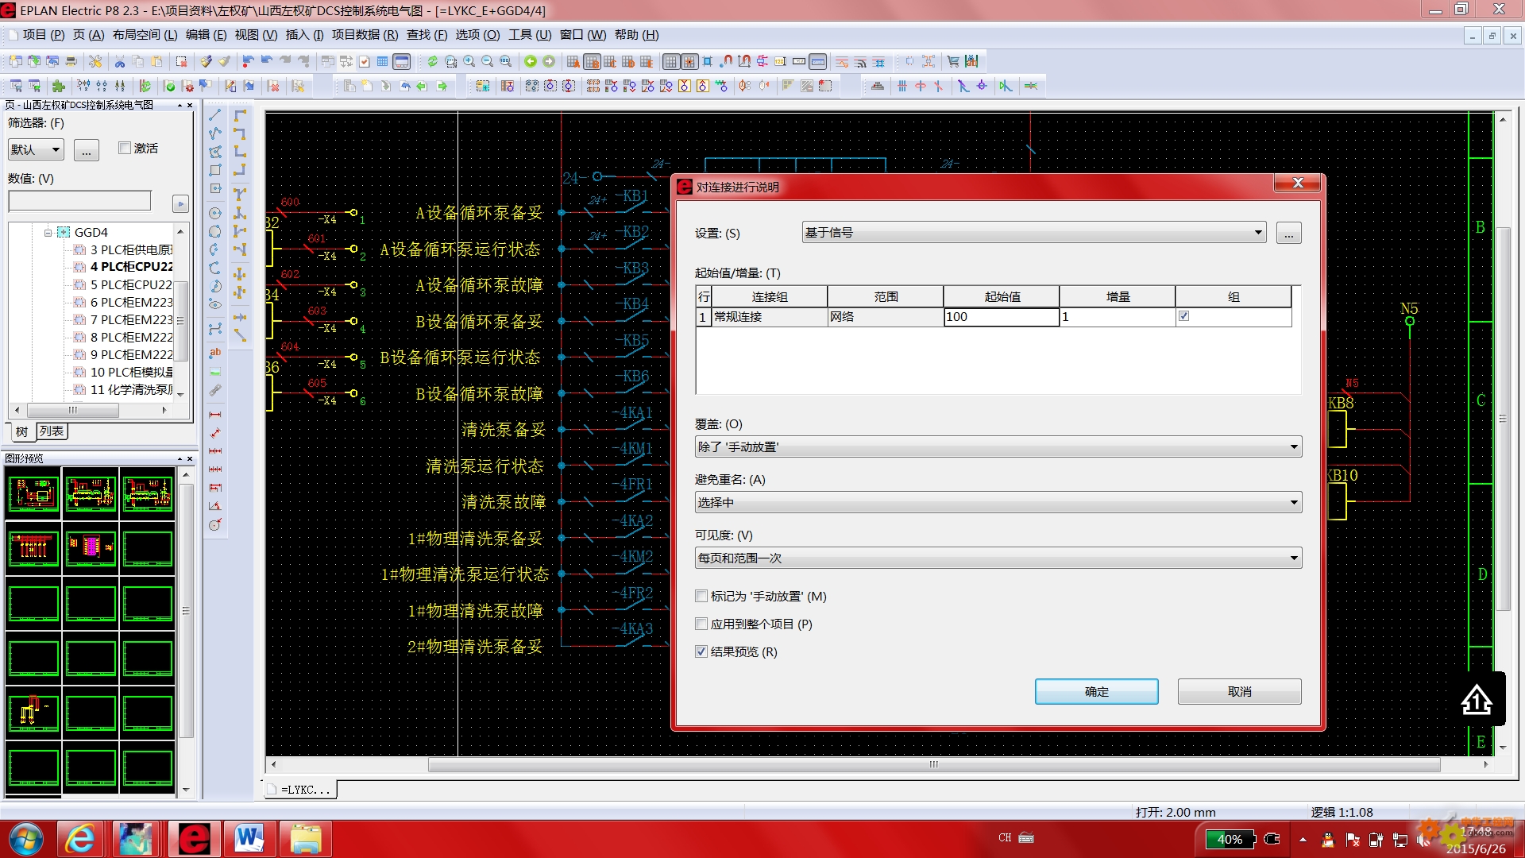
Task: Toggle the 组 checkbox in row 1
Action: click(1184, 316)
